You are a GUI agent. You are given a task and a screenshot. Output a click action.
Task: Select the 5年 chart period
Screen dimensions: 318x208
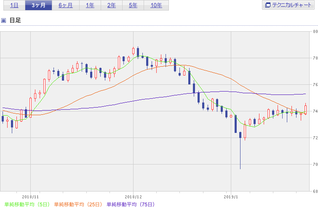[133, 5]
